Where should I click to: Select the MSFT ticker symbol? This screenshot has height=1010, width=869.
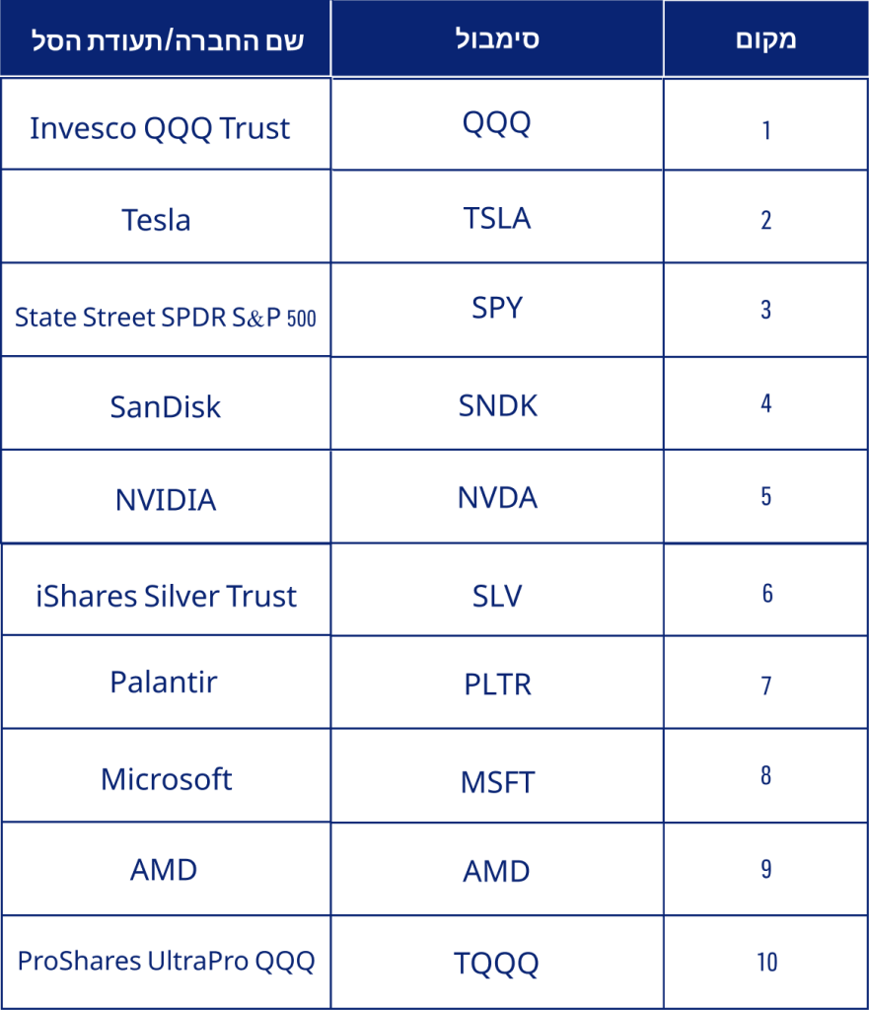(x=497, y=782)
